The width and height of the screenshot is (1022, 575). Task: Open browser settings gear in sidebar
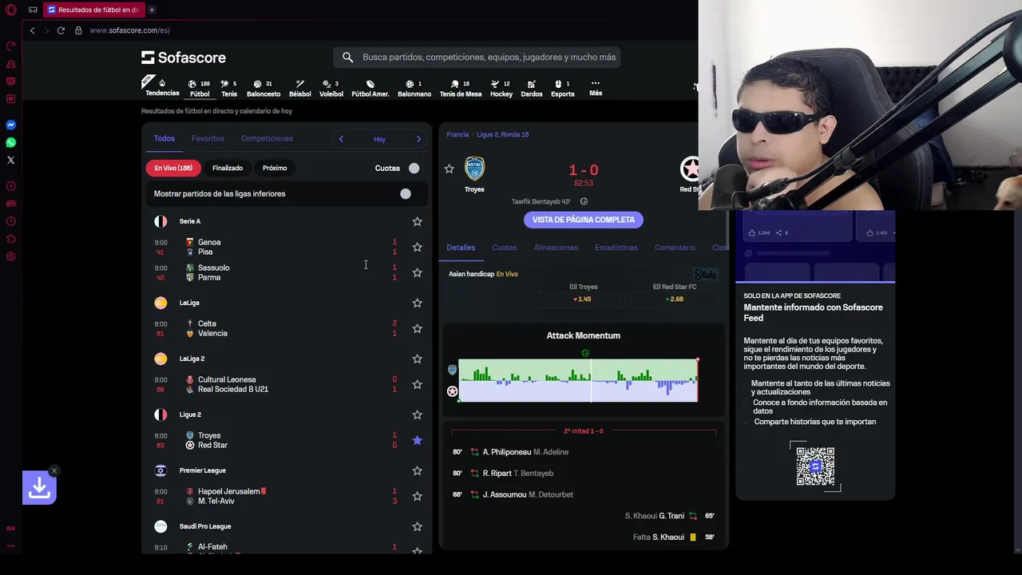(10, 256)
